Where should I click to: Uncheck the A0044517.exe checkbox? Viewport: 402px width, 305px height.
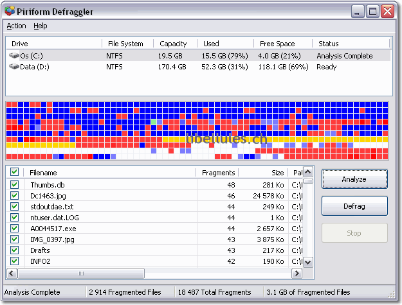[14, 228]
